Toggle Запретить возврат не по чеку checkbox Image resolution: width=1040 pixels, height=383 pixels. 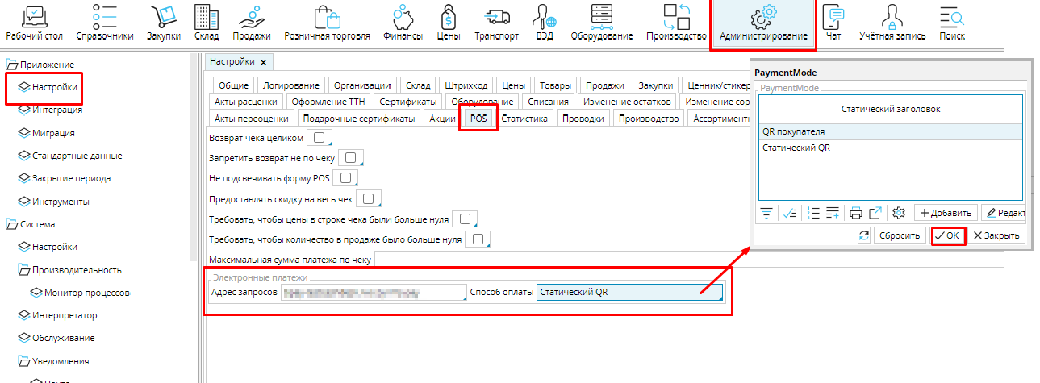point(352,157)
